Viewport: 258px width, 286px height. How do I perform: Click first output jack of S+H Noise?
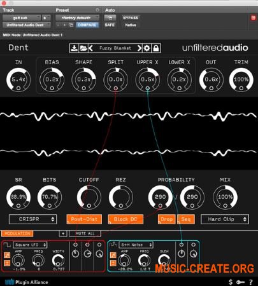tap(182, 245)
